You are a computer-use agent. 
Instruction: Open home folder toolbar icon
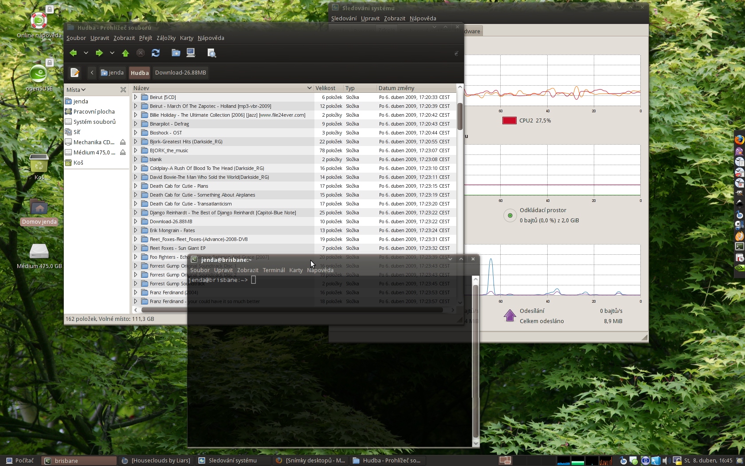[176, 53]
